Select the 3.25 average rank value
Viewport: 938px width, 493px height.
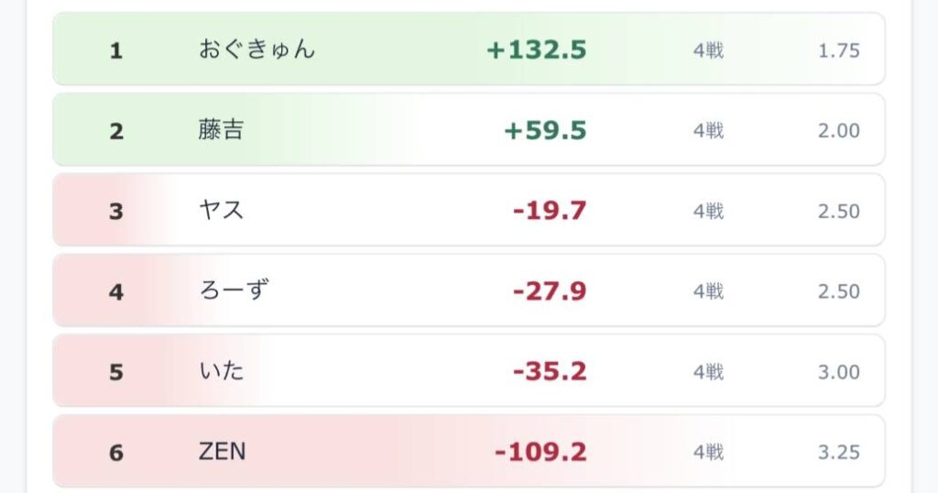(839, 453)
